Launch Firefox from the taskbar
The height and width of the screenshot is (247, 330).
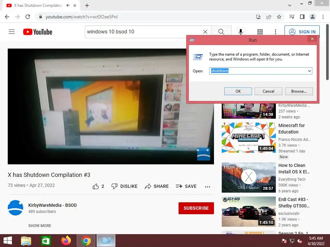(x=66, y=241)
